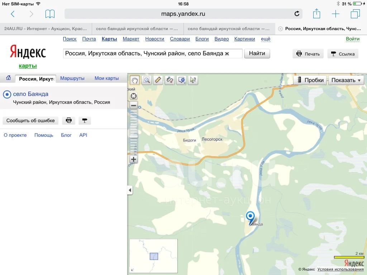The image size is (367, 275).
Task: Switch to third село баяндай tab
Action: (229, 29)
